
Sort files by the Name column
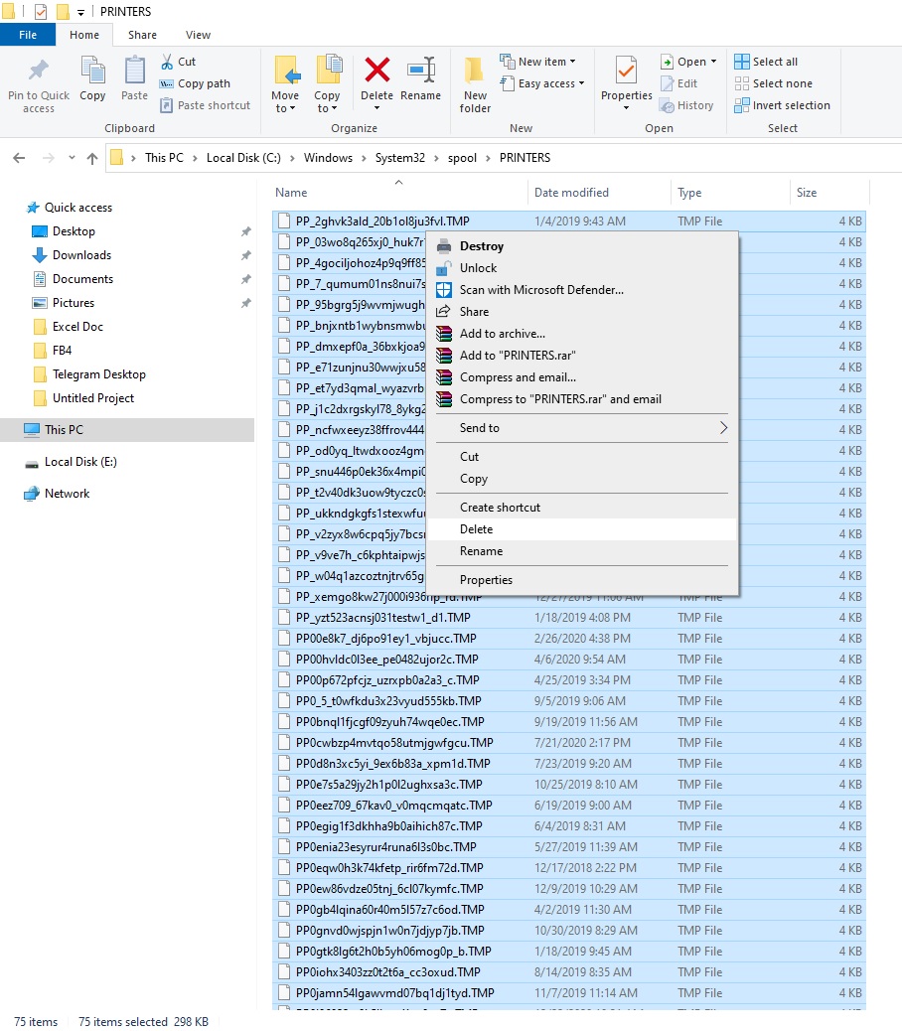(291, 192)
